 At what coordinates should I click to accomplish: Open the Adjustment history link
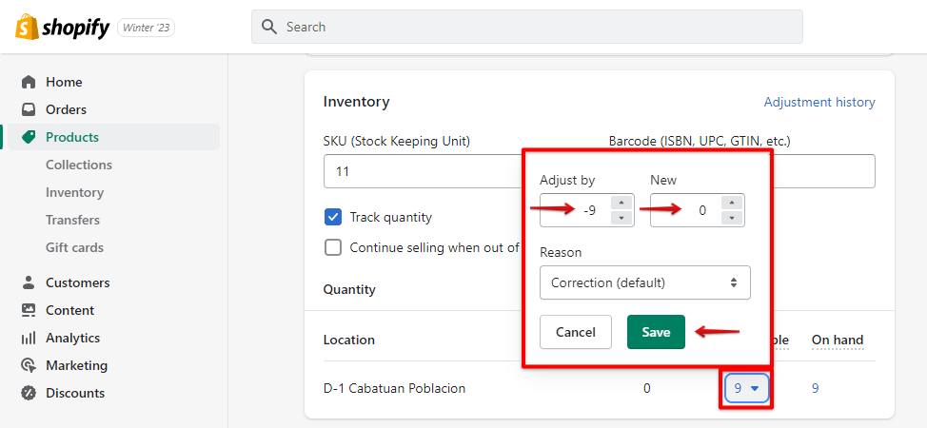coord(819,102)
